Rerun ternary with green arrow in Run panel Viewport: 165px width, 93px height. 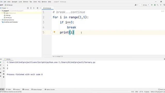pyautogui.click(x=1, y=62)
